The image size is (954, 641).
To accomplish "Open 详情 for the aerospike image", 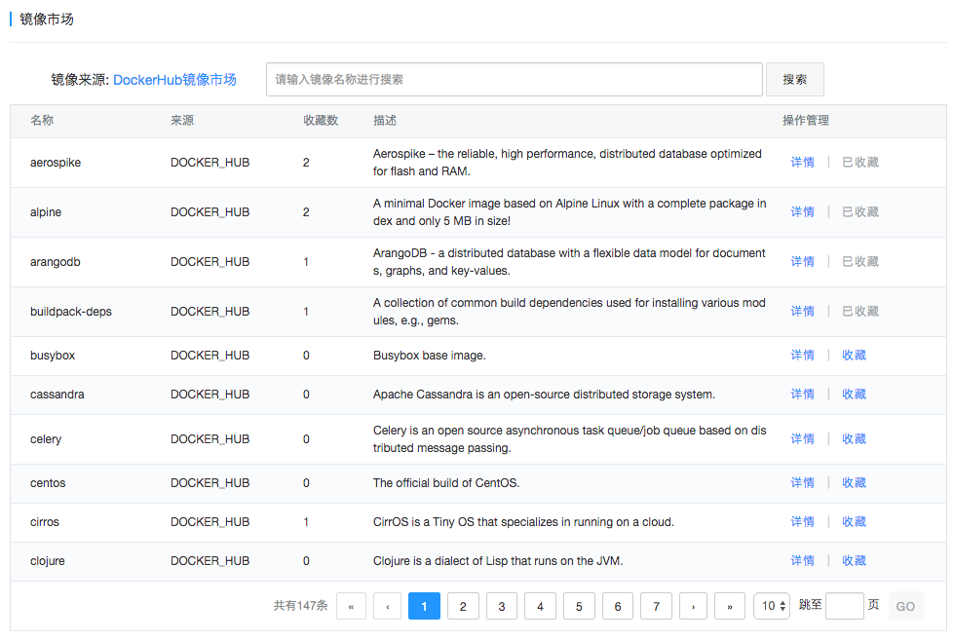I will click(x=802, y=163).
